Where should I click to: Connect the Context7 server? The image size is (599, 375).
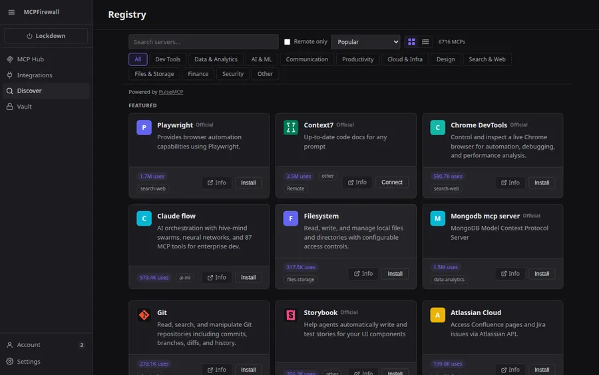pyautogui.click(x=392, y=183)
